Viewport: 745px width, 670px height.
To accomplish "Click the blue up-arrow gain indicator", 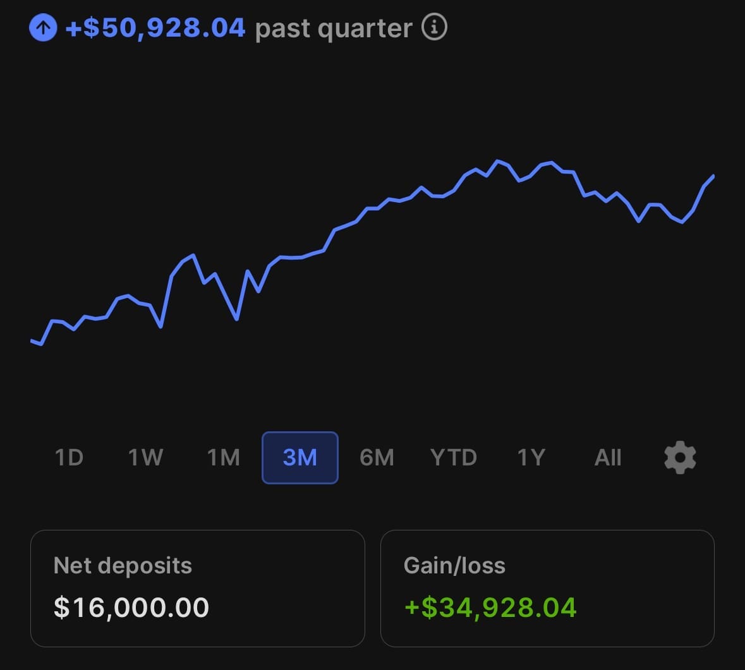I will [43, 28].
